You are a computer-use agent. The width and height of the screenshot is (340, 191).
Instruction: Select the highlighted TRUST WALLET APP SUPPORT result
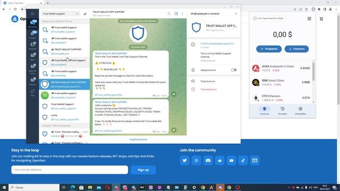tap(64, 84)
